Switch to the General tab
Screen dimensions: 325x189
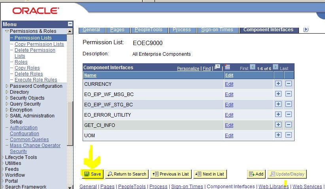tap(92, 30)
